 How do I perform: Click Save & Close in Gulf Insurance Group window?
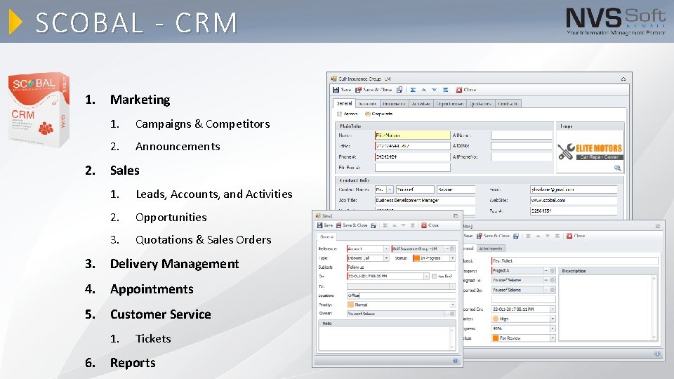pyautogui.click(x=374, y=90)
